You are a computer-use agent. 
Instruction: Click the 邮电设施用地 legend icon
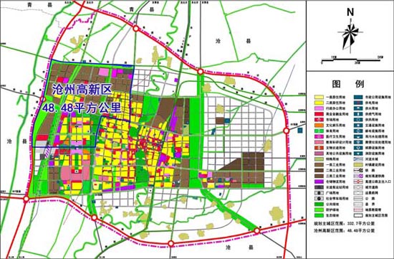357,131
